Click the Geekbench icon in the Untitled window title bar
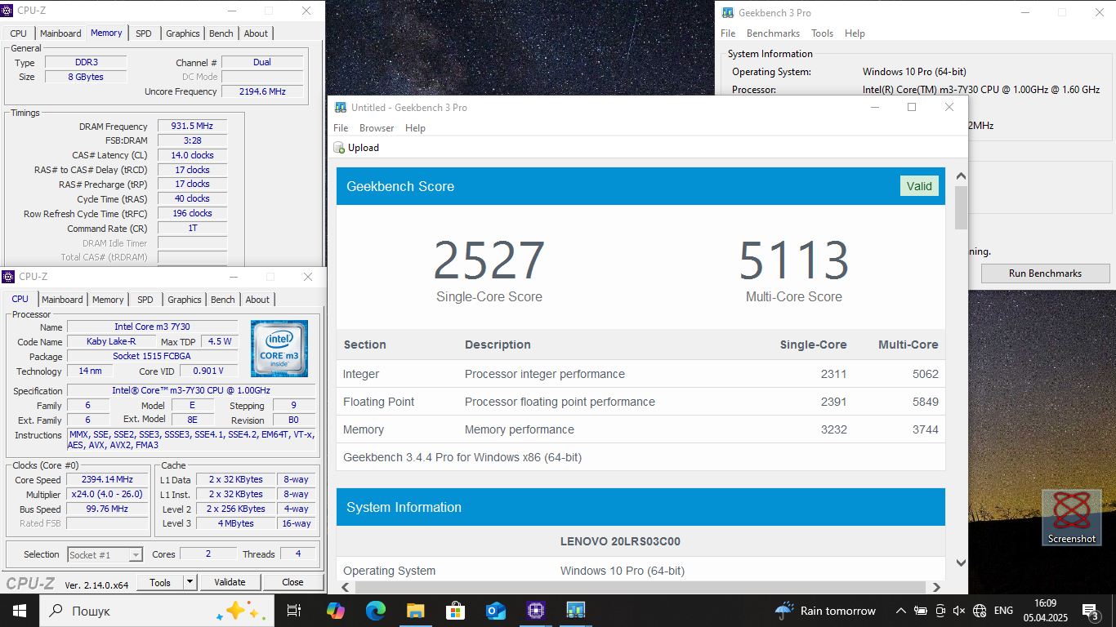The width and height of the screenshot is (1116, 627). pyautogui.click(x=341, y=107)
